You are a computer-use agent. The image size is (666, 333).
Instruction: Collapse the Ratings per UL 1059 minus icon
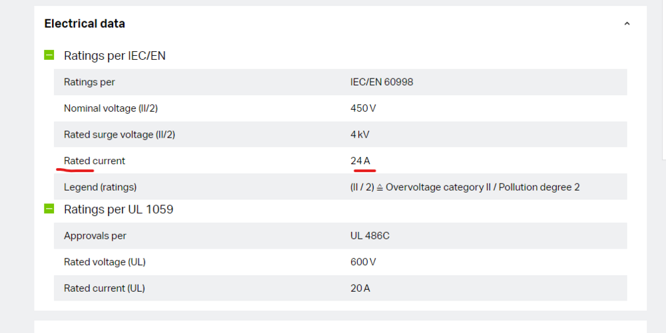coord(49,209)
